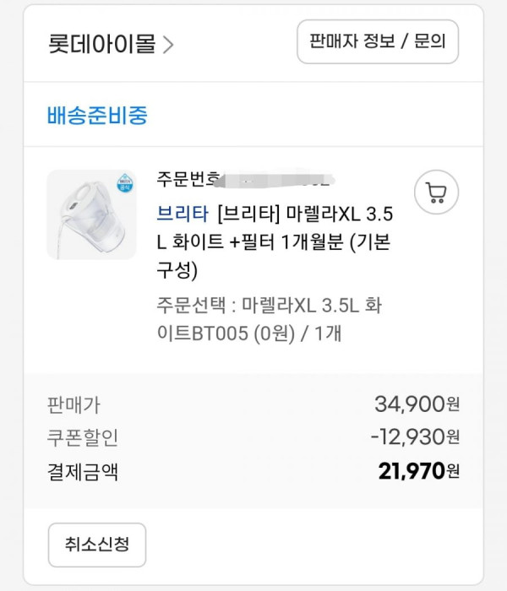Click the 쿠폰할인 label
Viewport: 507px width, 591px height.
pos(83,437)
